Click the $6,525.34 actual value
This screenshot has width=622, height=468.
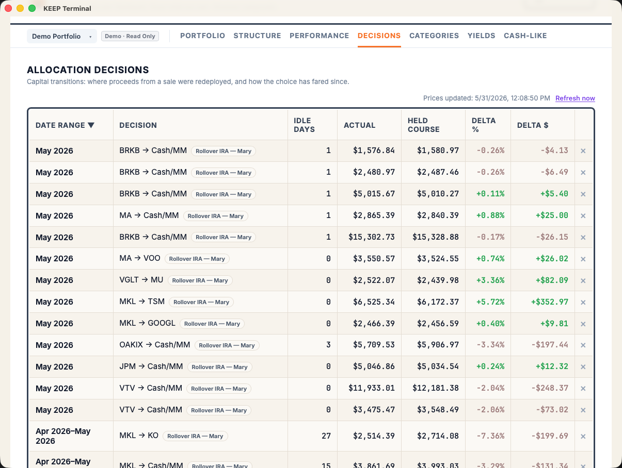[x=374, y=302]
